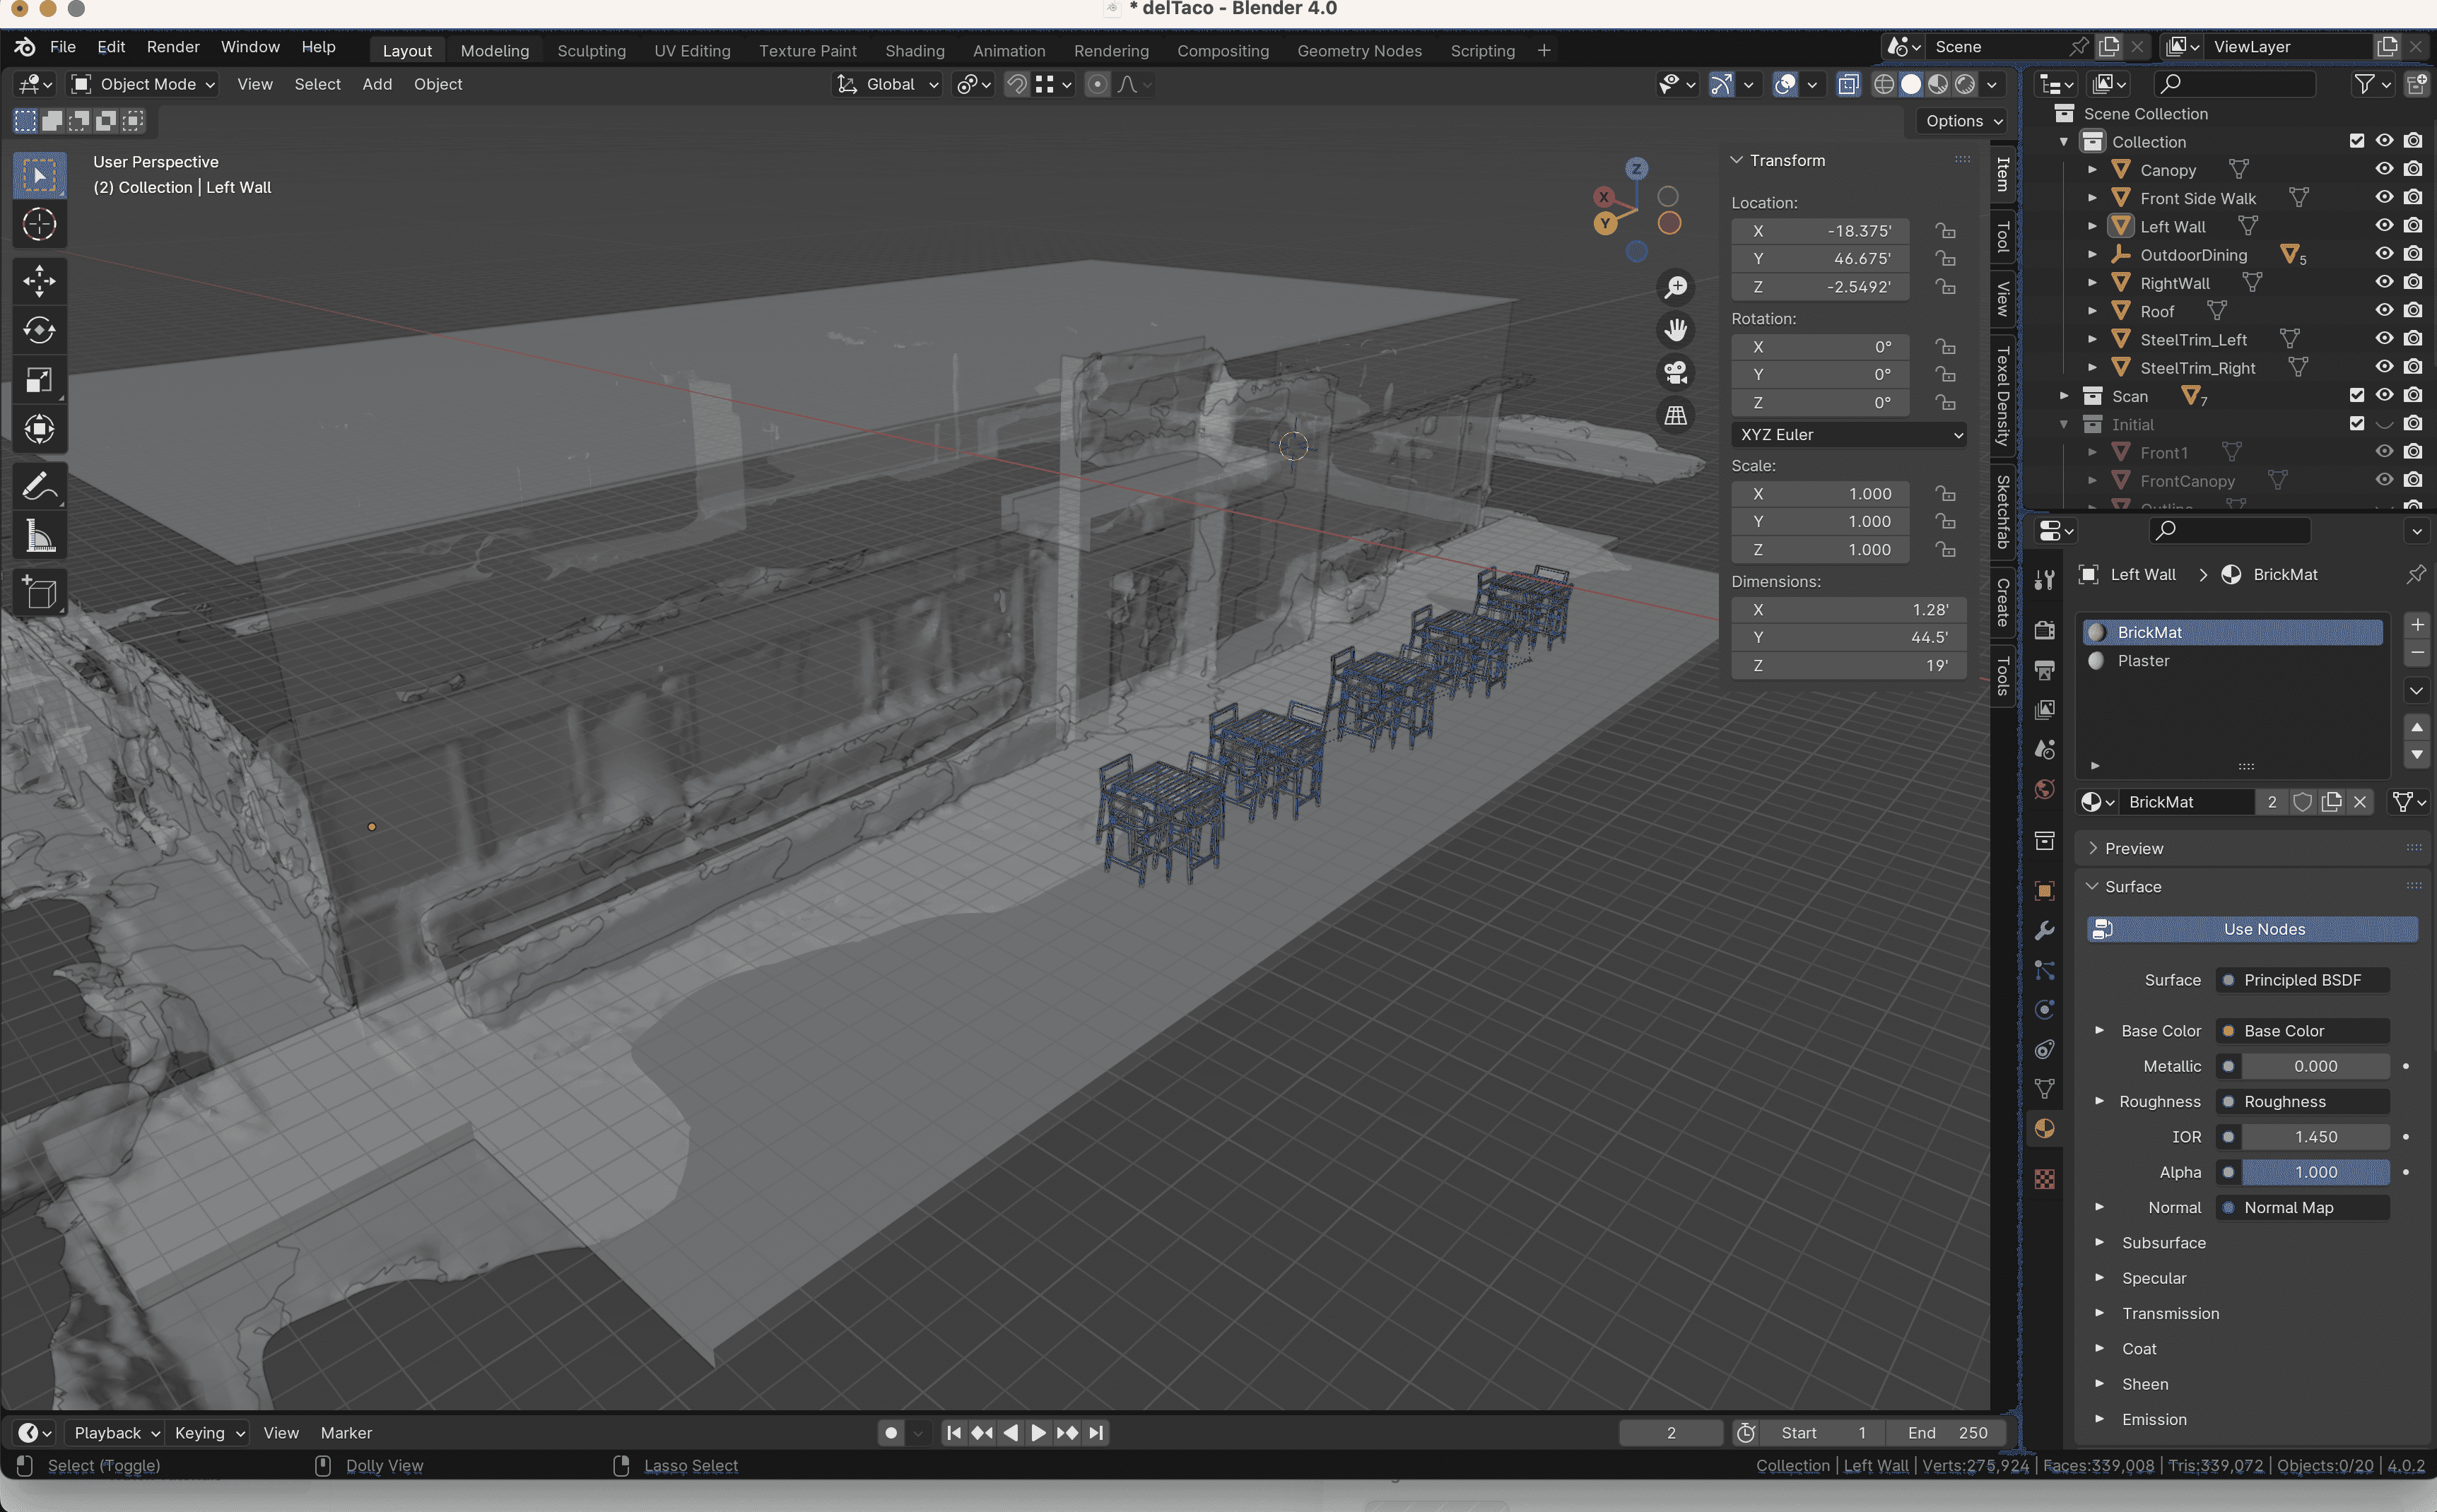Click the Metallic value slider

tap(2315, 1066)
